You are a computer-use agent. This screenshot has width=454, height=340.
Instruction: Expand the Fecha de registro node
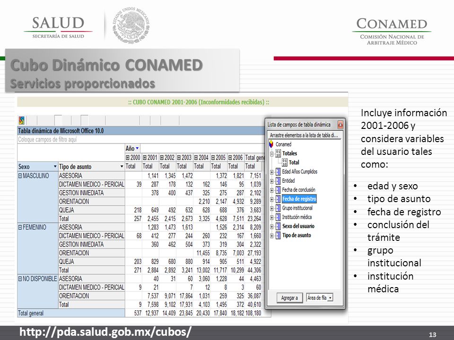click(x=272, y=199)
